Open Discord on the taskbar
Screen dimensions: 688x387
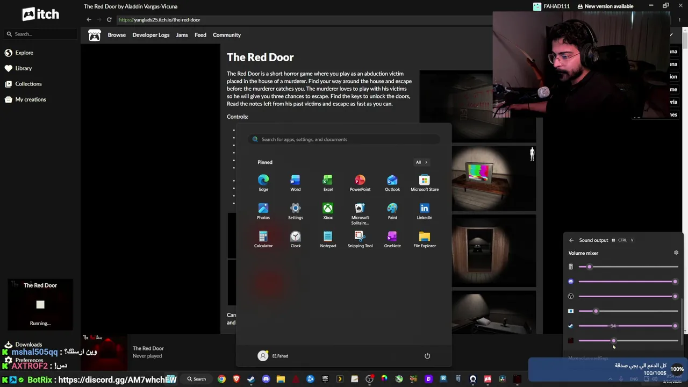(266, 379)
